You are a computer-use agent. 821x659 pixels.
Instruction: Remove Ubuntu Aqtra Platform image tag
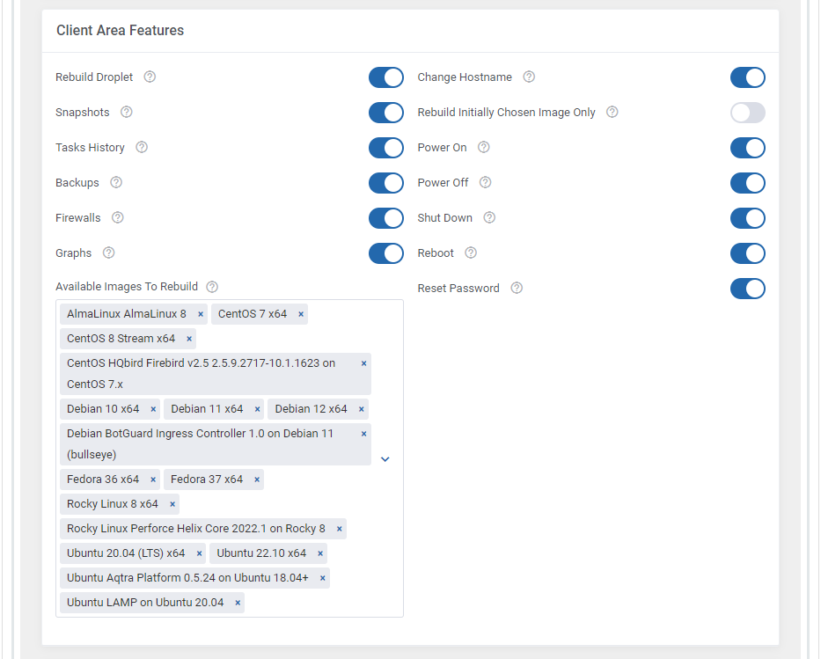coord(323,578)
